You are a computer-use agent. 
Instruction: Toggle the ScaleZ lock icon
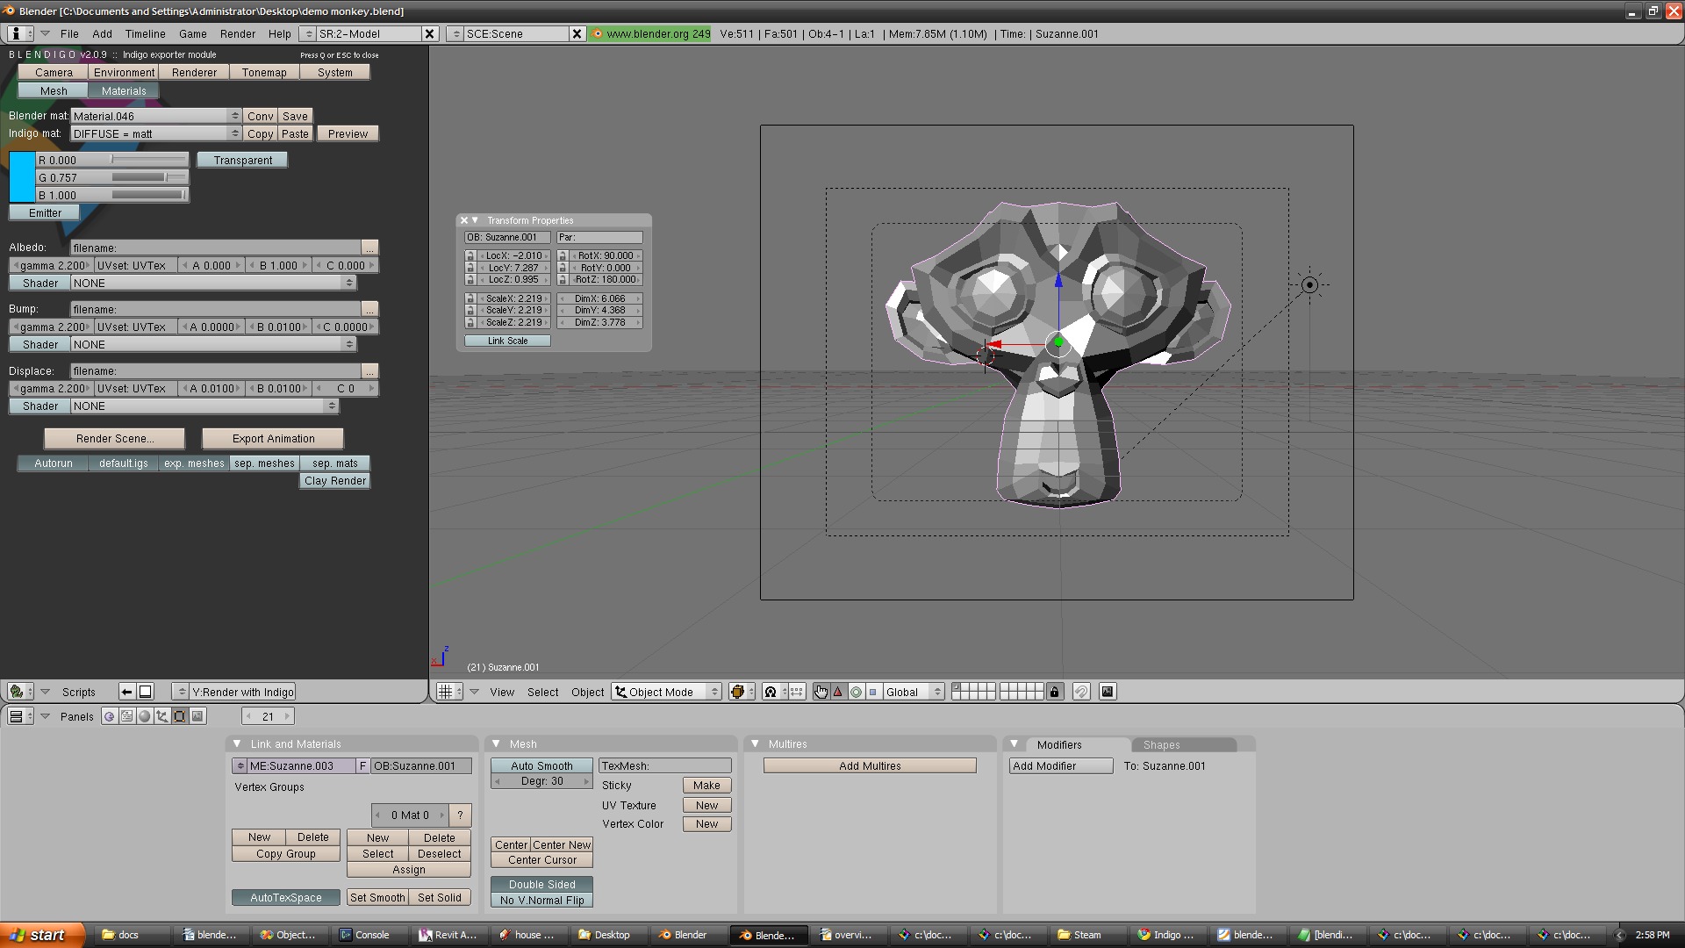[x=470, y=322]
